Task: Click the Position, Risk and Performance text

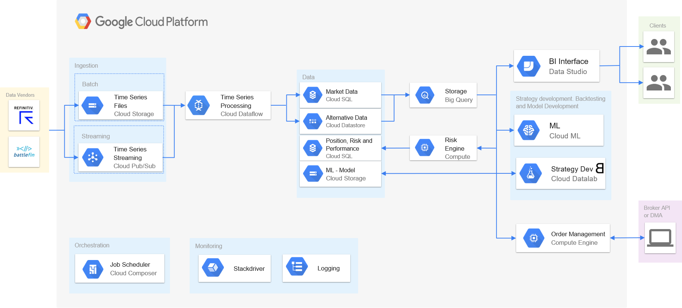Action: (x=349, y=144)
